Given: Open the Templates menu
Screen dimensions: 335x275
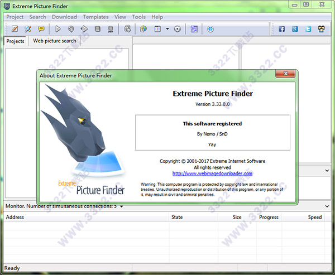Looking at the screenshot, I should click(95, 17).
